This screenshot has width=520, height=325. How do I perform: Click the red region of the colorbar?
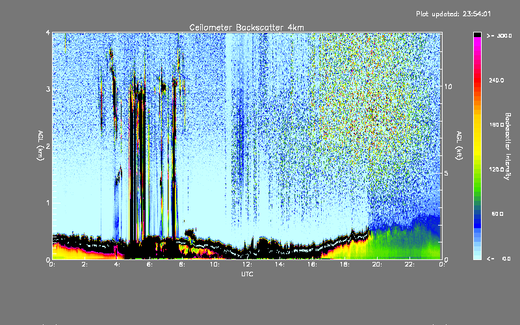(477, 79)
